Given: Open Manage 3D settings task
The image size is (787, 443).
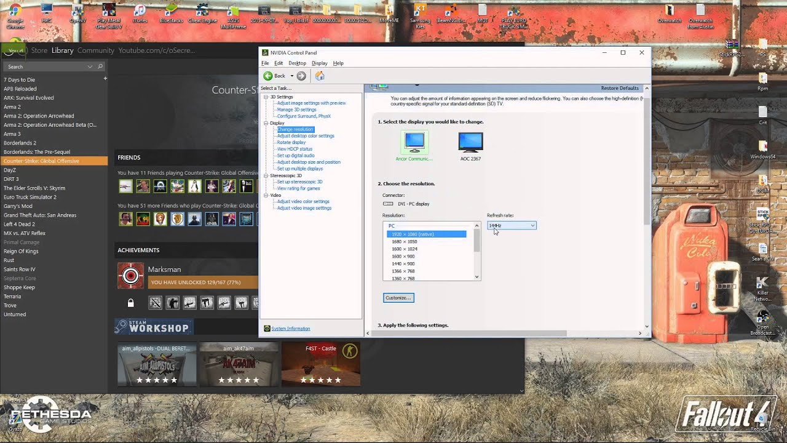Looking at the screenshot, I should (296, 110).
